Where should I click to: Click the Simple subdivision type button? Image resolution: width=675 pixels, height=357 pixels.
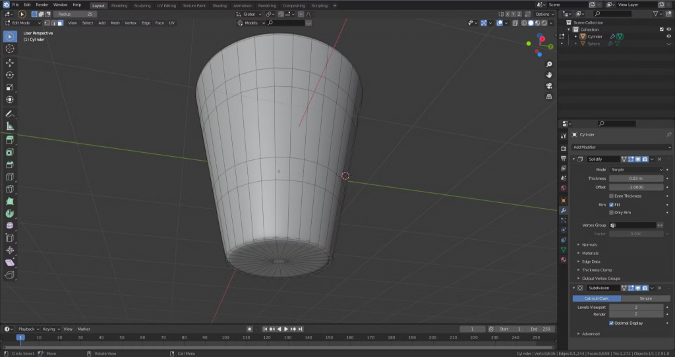coord(645,298)
